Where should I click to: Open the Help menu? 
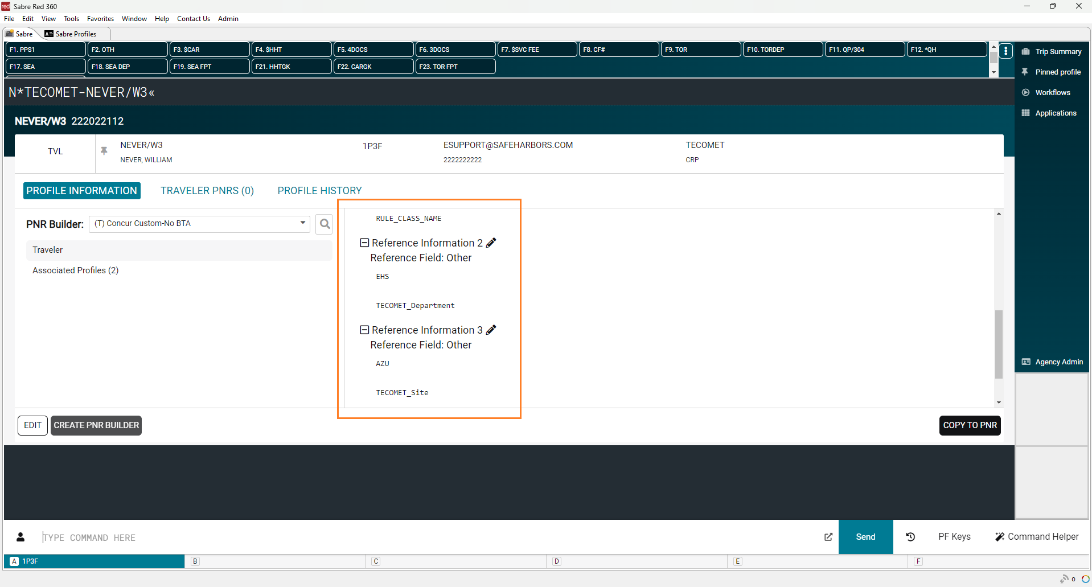162,19
